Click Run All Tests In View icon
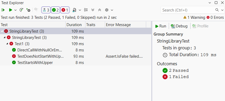This screenshot has width=225, height=101. coord(3,10)
